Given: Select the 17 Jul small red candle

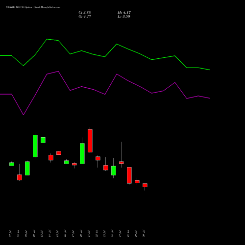Looking at the screenshot, I should [x=74, y=164].
